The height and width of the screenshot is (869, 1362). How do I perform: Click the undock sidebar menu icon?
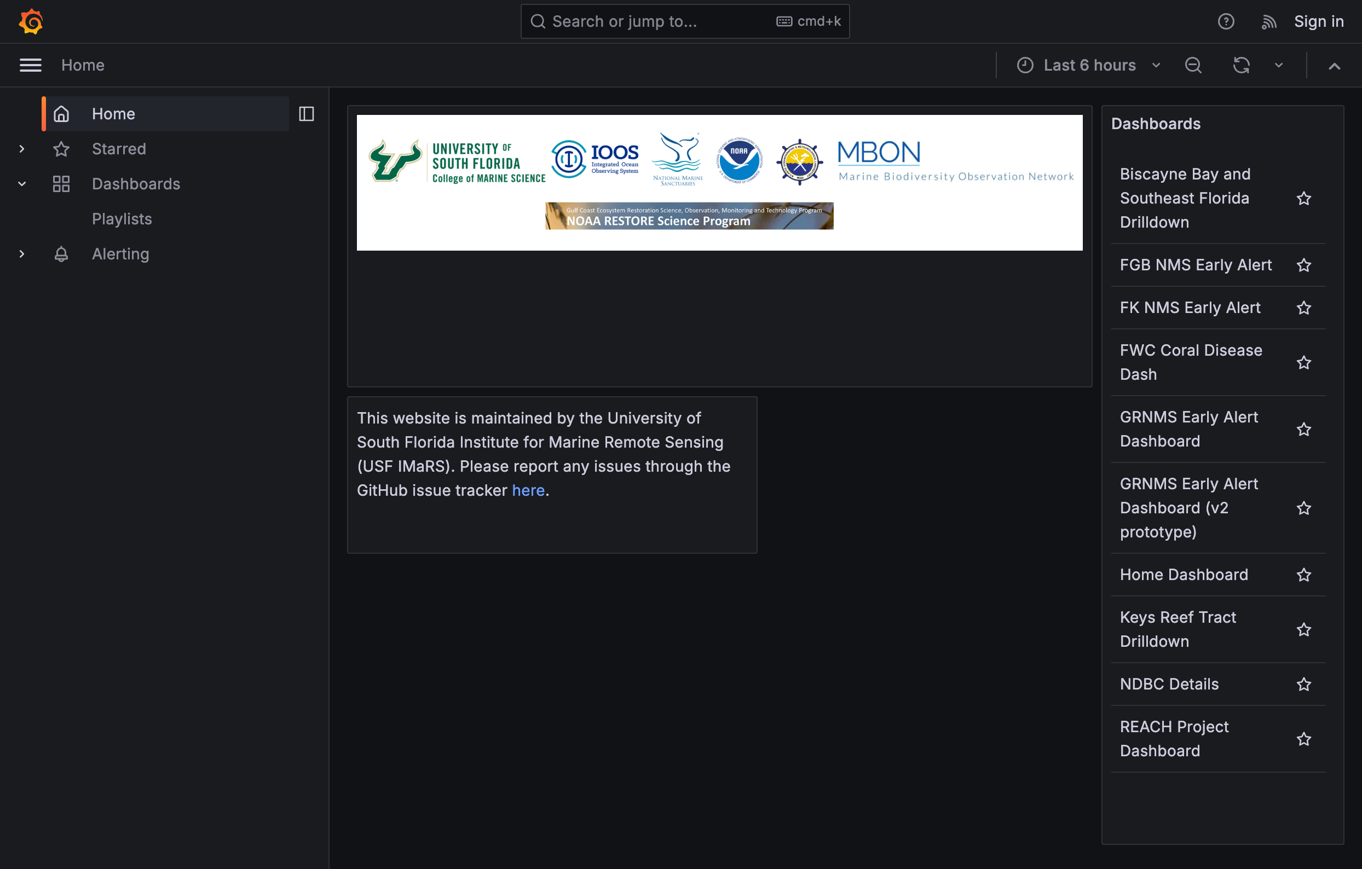[x=307, y=114]
